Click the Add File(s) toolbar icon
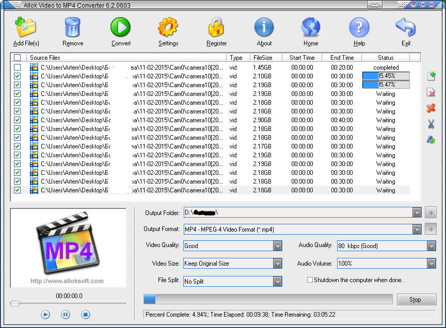 [x=25, y=28]
